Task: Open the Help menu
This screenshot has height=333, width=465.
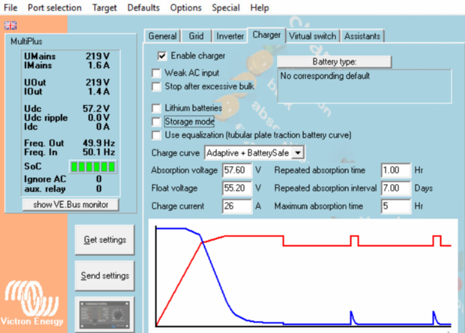Action: (x=259, y=7)
